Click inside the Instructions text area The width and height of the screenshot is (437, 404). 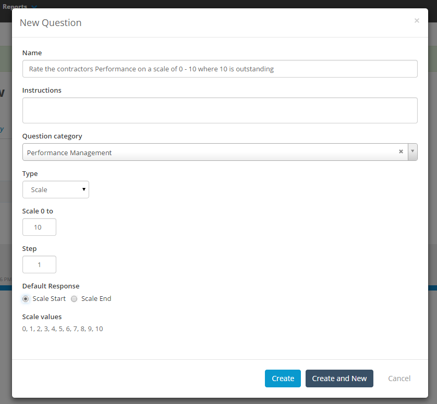[x=220, y=110]
